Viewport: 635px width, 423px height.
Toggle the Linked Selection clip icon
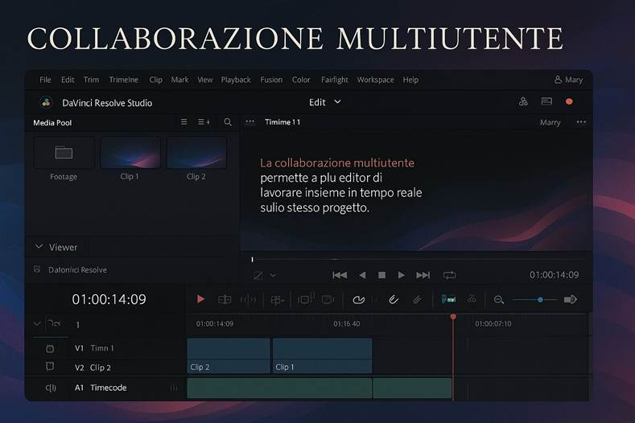(394, 299)
